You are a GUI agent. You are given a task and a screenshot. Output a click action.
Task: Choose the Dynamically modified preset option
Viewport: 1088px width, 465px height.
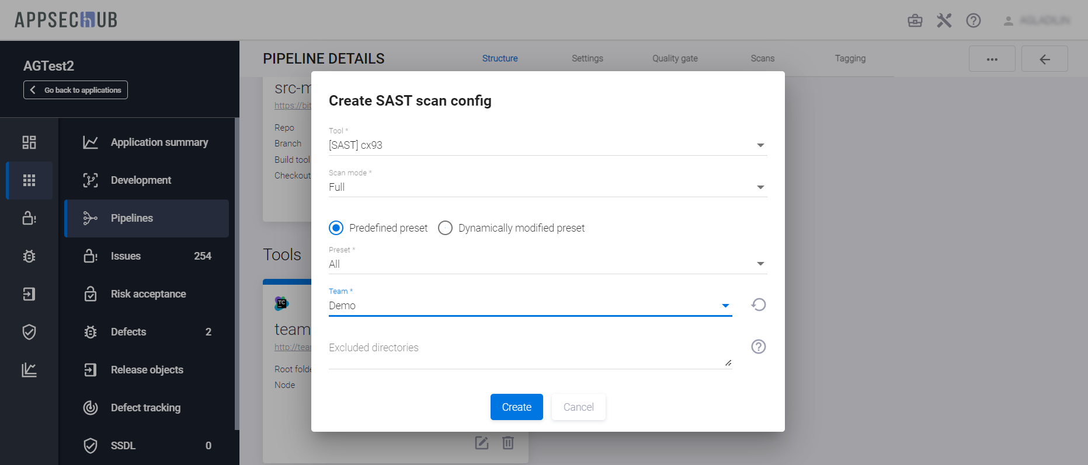point(446,228)
